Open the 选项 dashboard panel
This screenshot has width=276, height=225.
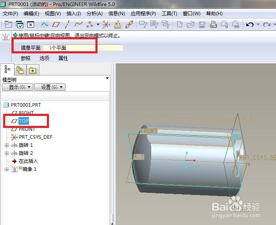pyautogui.click(x=45, y=58)
